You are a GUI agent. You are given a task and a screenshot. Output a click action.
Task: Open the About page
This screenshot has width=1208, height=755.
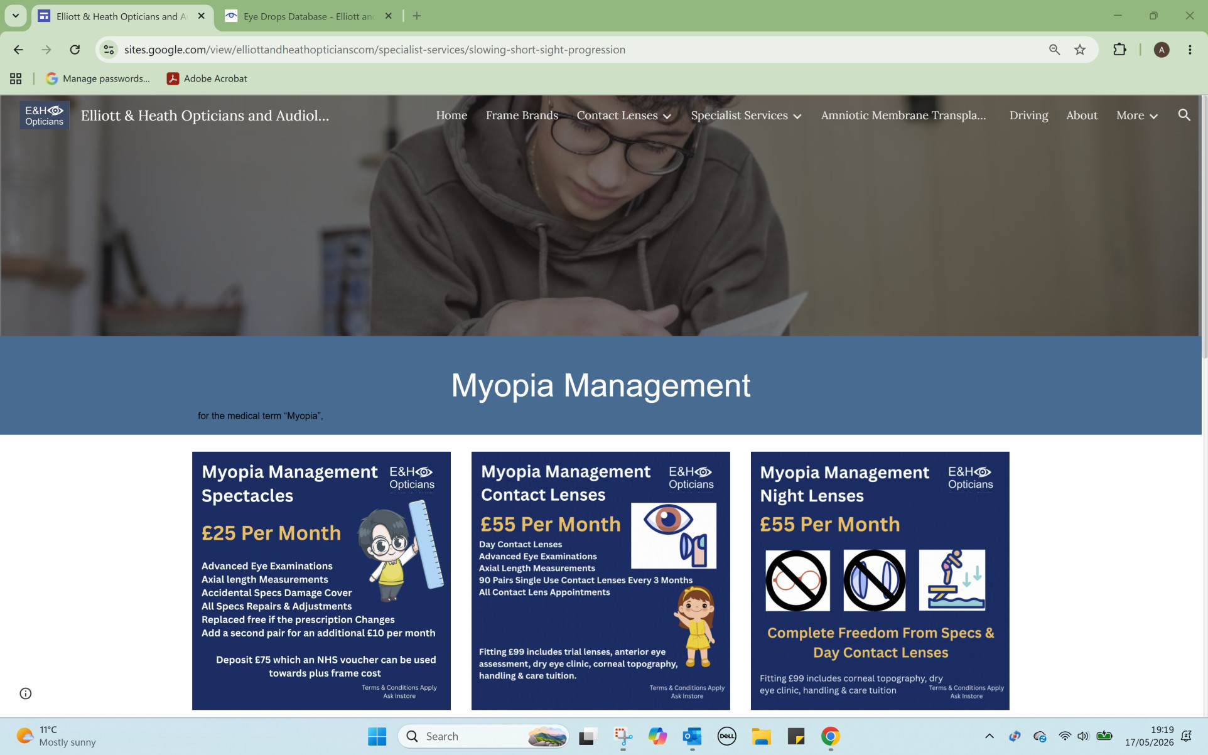tap(1082, 115)
